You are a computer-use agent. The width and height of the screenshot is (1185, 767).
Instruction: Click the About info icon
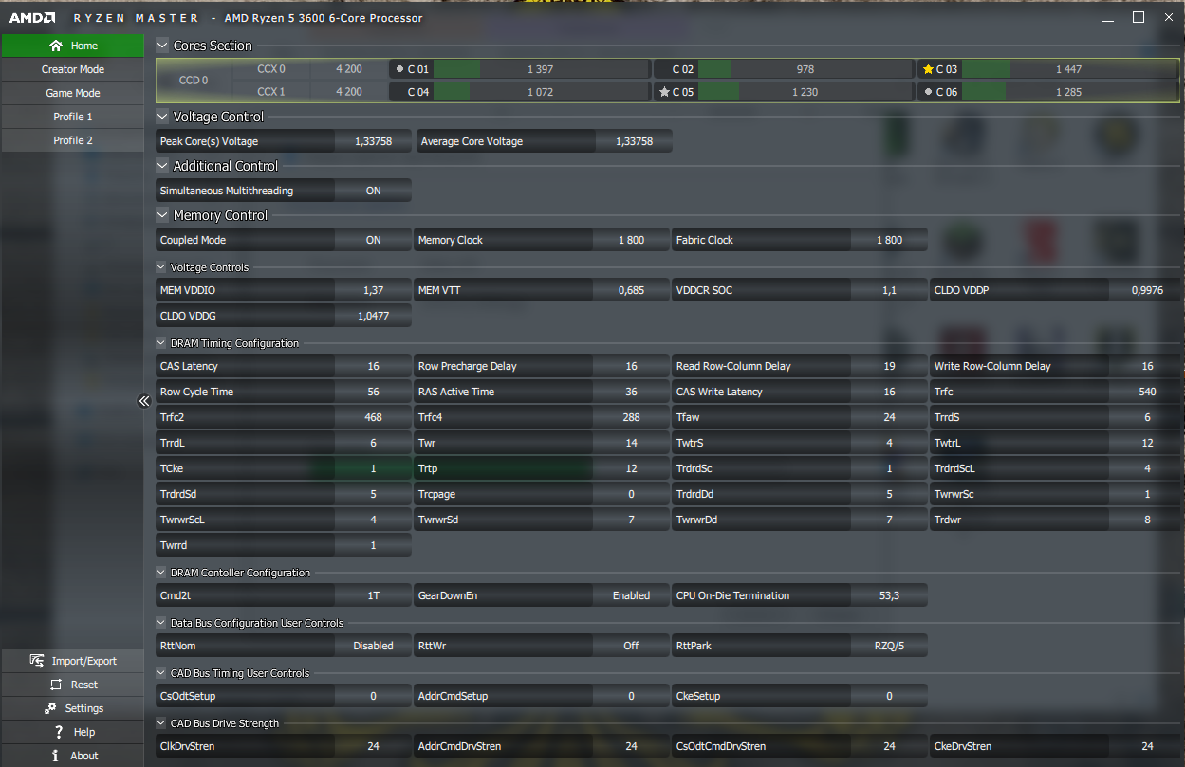click(x=56, y=756)
